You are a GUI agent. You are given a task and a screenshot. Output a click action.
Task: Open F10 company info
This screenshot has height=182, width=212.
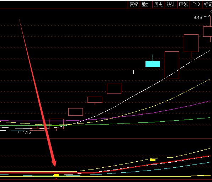click(x=196, y=5)
